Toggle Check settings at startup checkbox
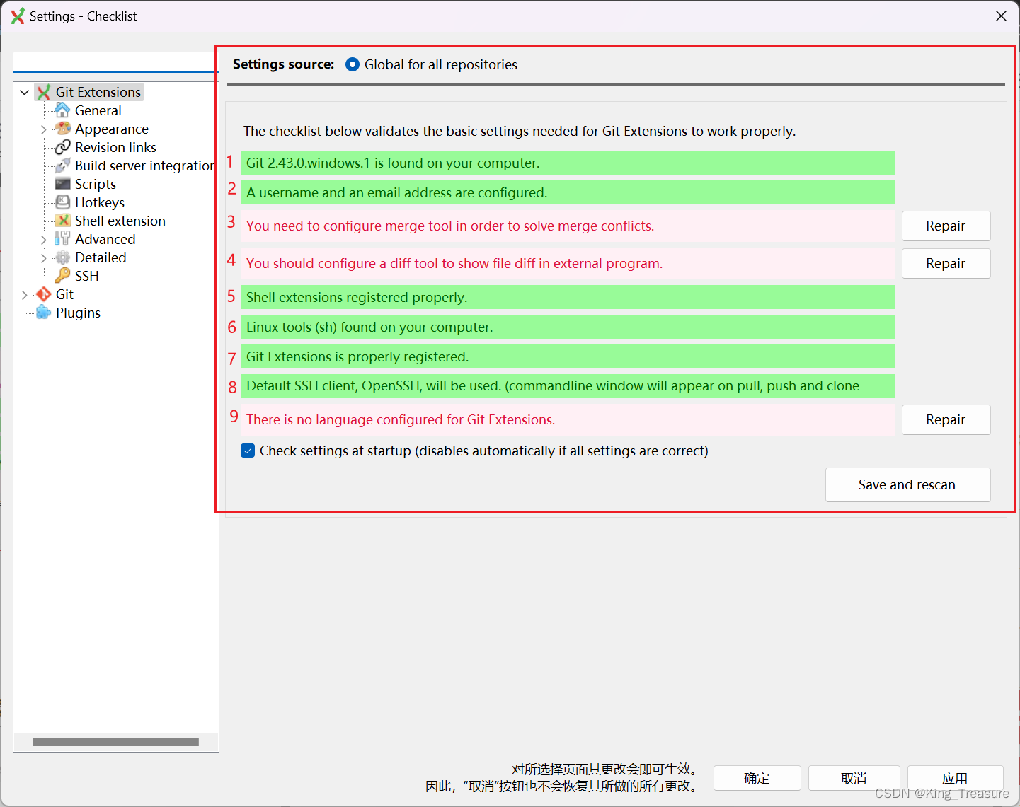Screen dimensions: 1020x807 (x=248, y=451)
